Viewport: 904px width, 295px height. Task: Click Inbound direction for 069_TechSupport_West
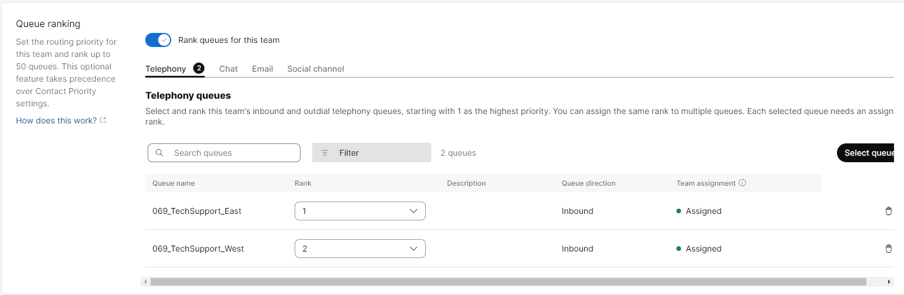(x=578, y=249)
